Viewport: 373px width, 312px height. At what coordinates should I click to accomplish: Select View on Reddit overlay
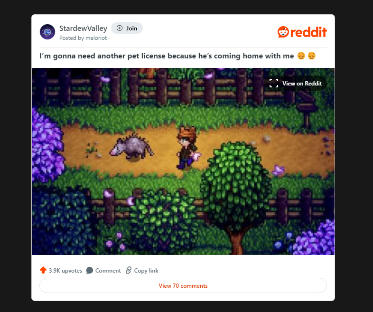(296, 83)
